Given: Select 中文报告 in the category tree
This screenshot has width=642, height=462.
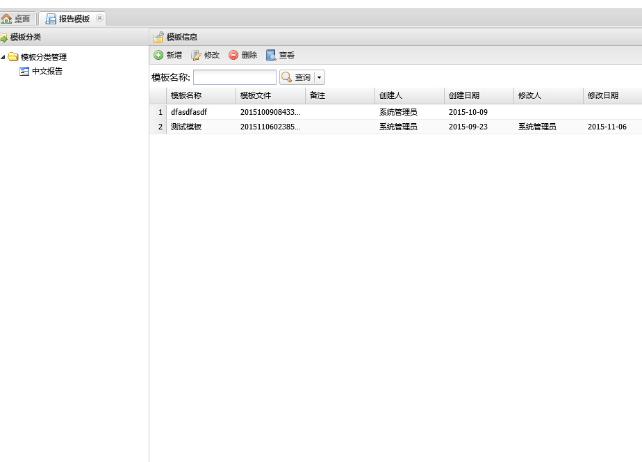Looking at the screenshot, I should pos(47,71).
